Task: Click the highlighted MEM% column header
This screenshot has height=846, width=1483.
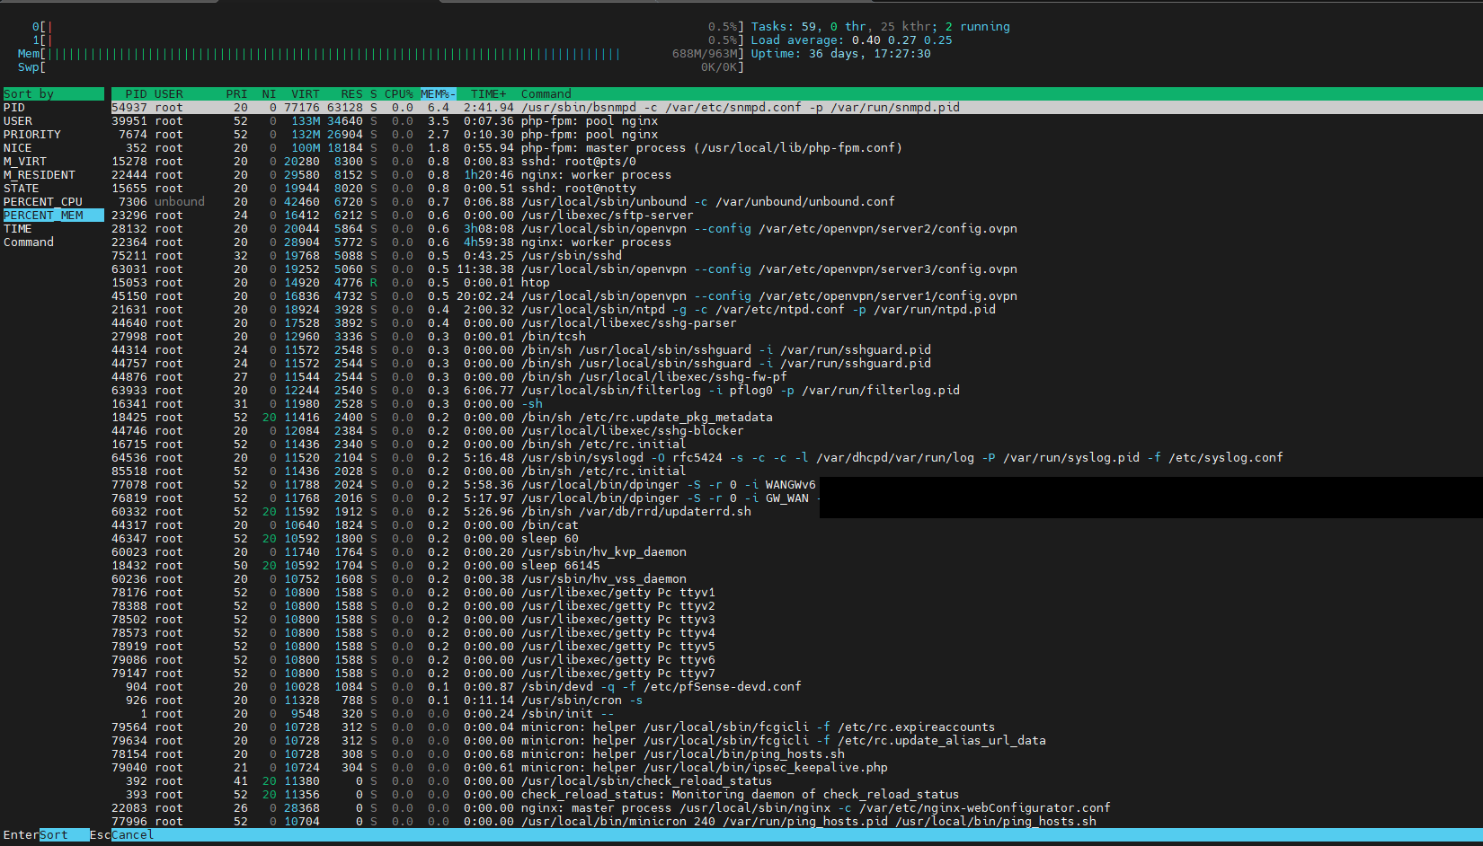Action: pyautogui.click(x=438, y=94)
